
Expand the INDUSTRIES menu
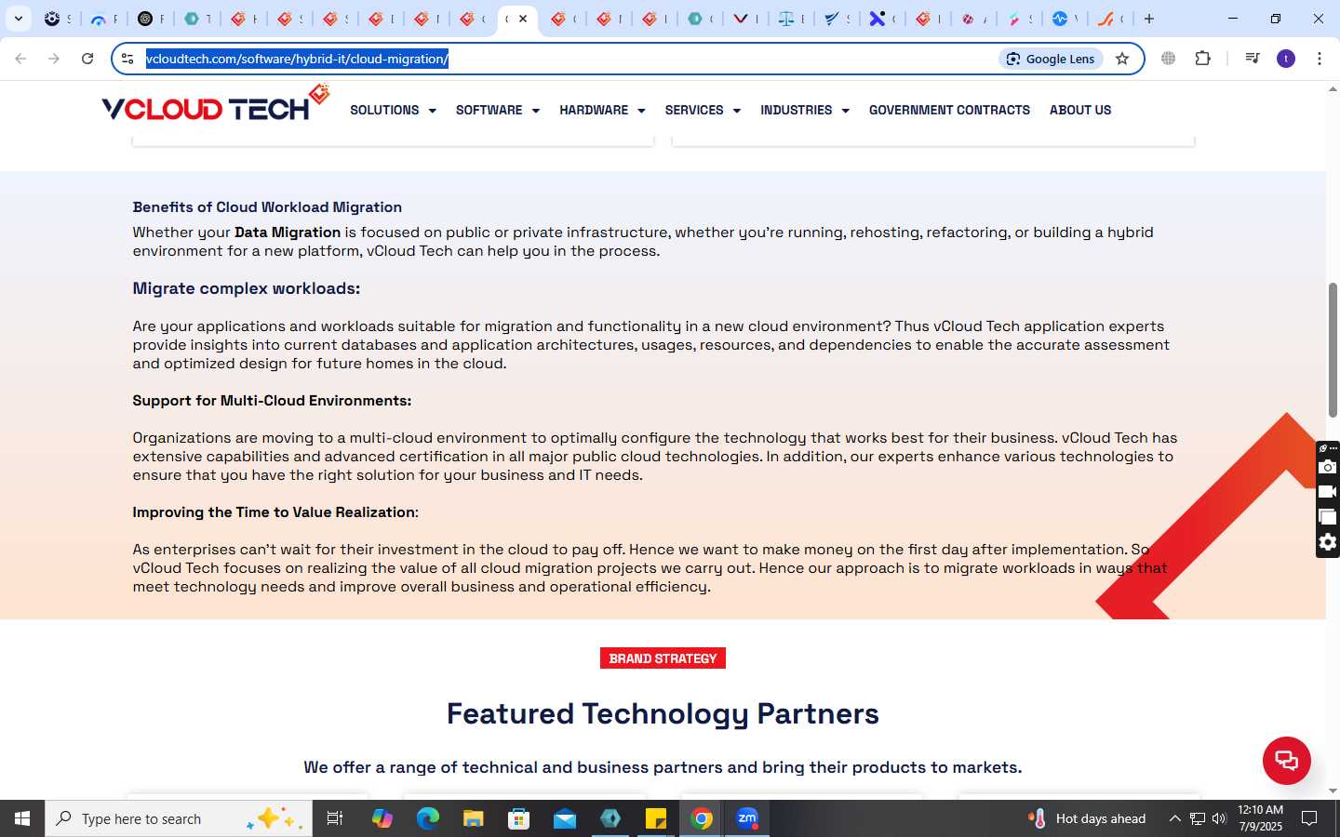tap(805, 110)
